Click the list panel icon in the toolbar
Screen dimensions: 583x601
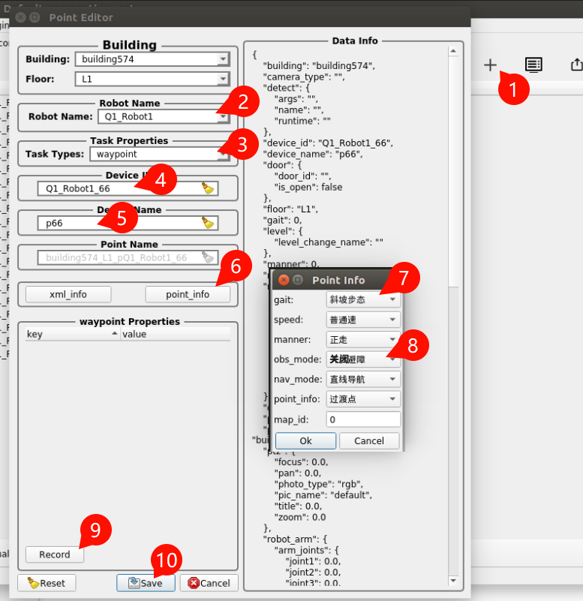[533, 65]
